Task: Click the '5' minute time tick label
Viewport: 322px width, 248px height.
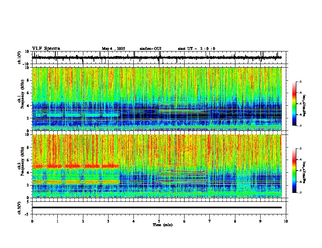Action: (159, 221)
